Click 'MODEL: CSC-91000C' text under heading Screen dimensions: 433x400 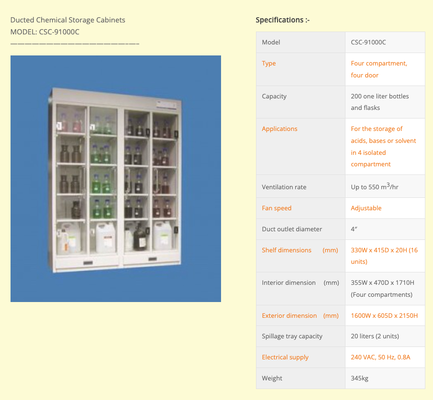[45, 32]
